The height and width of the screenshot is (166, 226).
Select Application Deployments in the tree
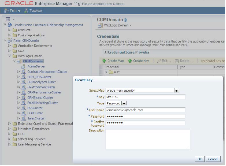35,46
